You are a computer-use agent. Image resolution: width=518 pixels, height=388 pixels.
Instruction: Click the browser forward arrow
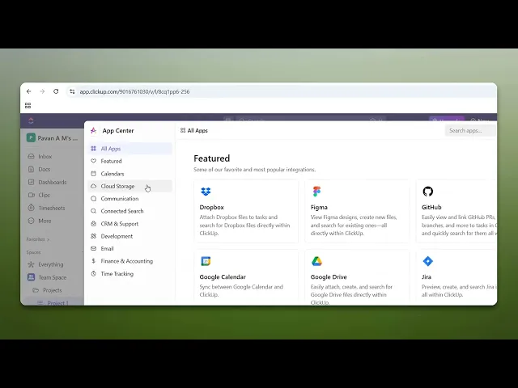(42, 91)
